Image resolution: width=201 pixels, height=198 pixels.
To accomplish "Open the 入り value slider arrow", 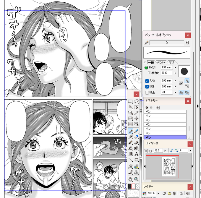I will click(x=175, y=81).
